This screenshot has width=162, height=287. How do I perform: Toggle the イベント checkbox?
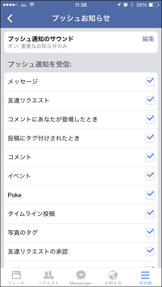[150, 176]
